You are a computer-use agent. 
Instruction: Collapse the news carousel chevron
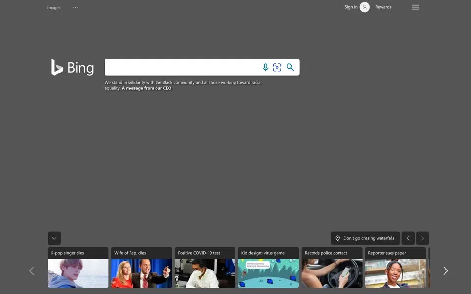(54, 238)
